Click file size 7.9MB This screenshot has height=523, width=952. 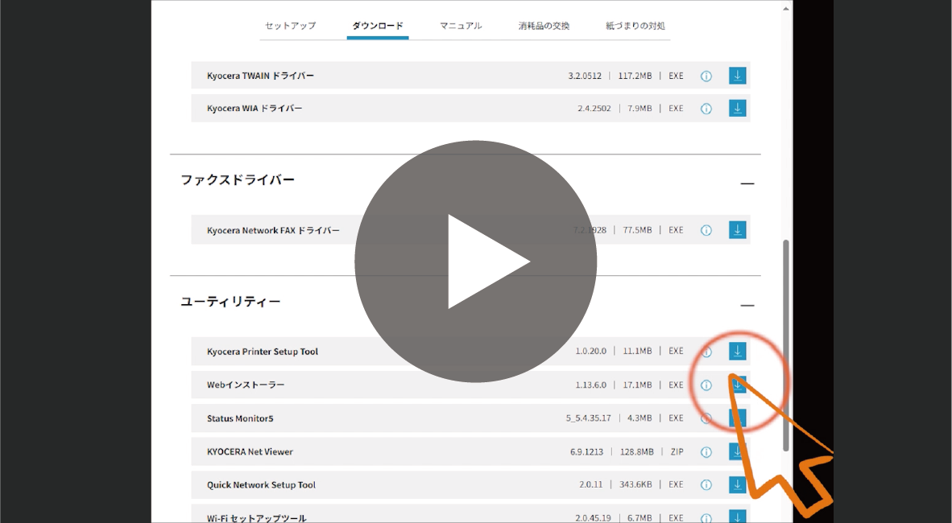[640, 109]
